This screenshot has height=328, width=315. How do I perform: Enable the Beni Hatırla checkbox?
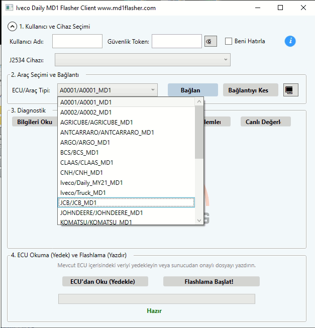[229, 41]
